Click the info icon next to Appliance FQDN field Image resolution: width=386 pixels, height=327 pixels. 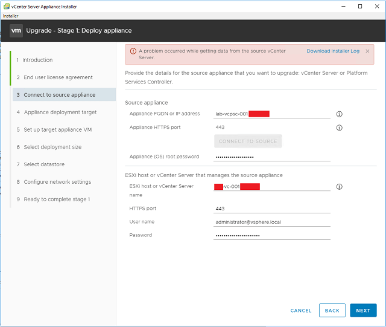[x=339, y=114]
